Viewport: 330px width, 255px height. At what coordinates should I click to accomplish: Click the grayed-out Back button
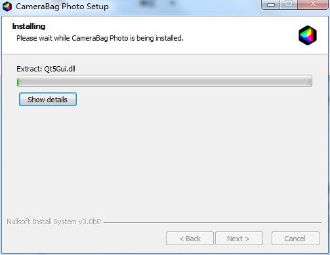point(190,239)
